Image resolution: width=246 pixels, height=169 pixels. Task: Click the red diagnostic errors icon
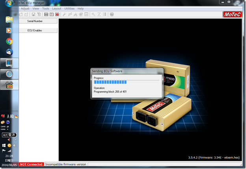click(x=57, y=15)
